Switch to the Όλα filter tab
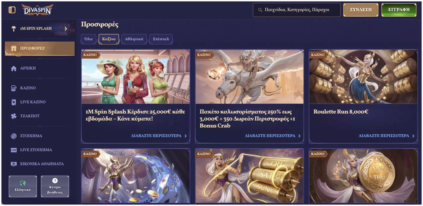The height and width of the screenshot is (206, 423). click(x=88, y=39)
